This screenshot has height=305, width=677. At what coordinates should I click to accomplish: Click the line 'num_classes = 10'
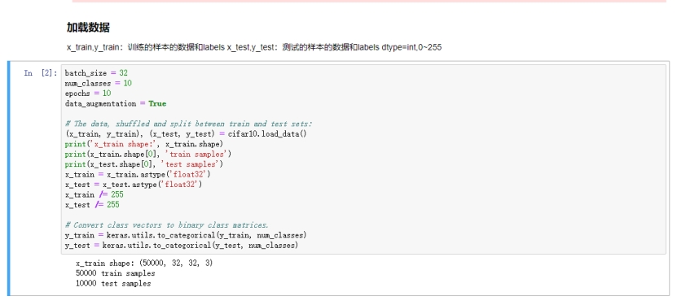(x=99, y=83)
